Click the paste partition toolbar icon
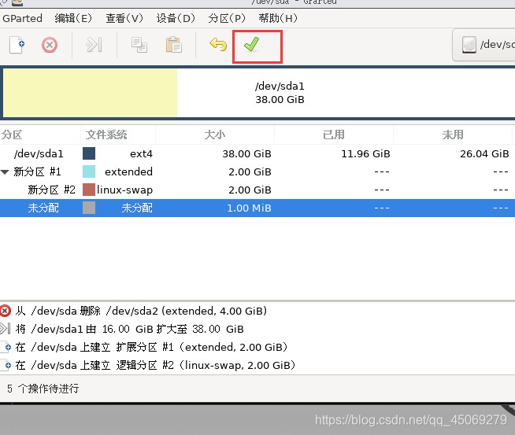This screenshot has height=435, width=515. click(x=174, y=45)
